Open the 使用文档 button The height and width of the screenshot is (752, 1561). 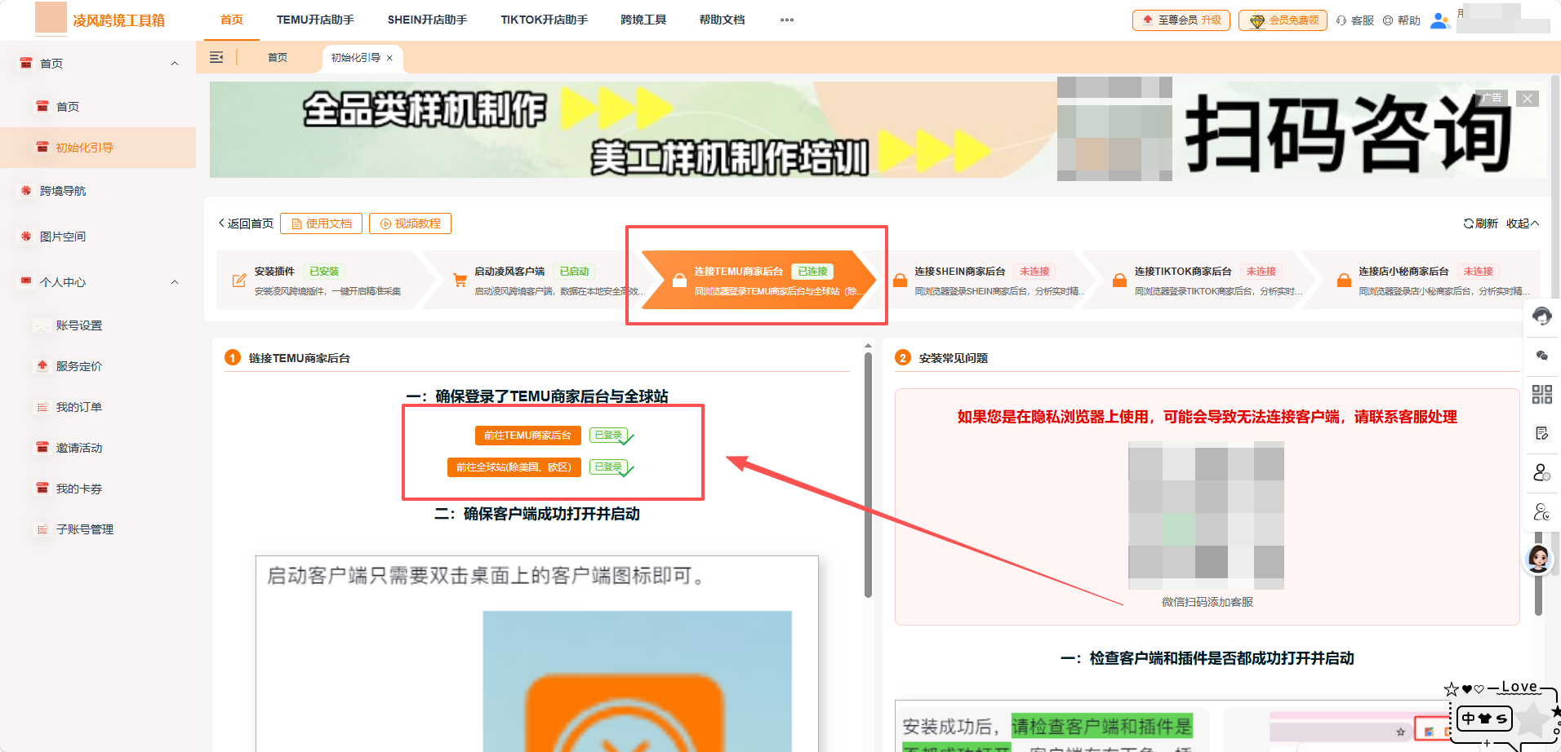(321, 223)
